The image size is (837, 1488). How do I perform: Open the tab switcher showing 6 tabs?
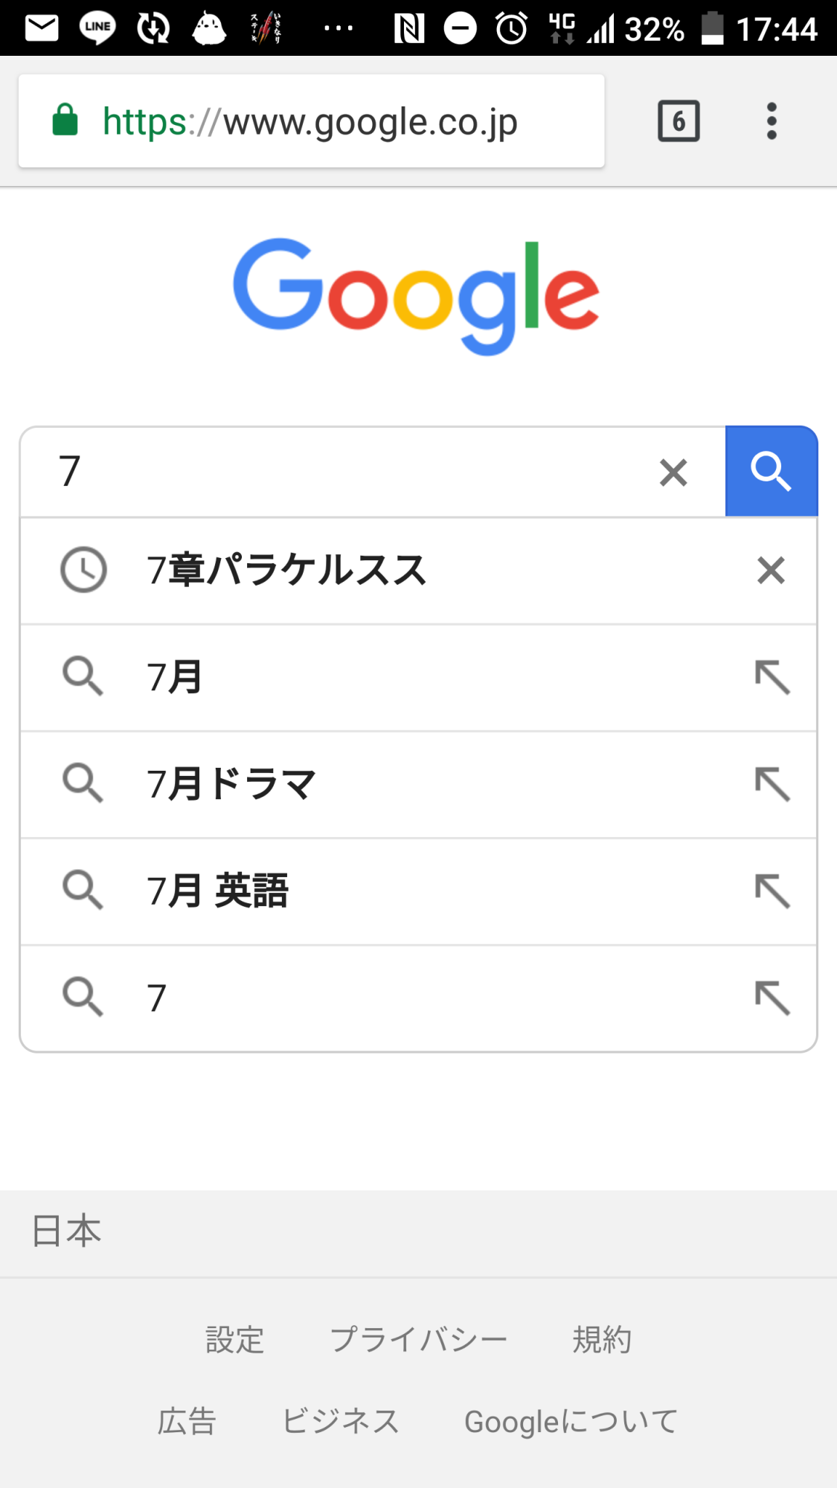click(x=679, y=121)
